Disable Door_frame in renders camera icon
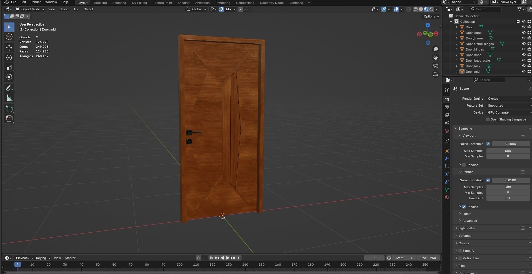This screenshot has width=532, height=274. click(x=529, y=38)
